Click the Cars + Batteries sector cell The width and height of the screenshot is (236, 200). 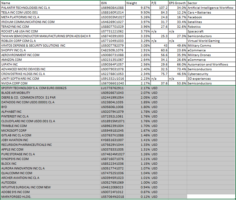(x=211, y=13)
